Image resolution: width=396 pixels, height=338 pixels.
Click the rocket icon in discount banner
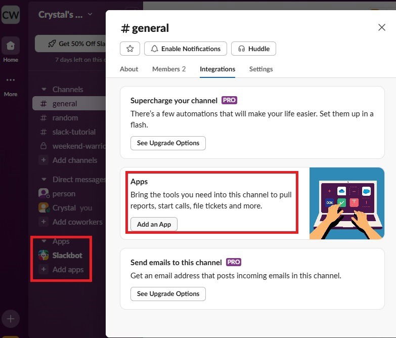pos(52,44)
